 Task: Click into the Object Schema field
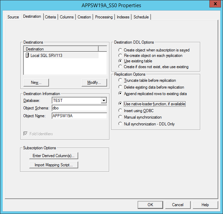[79, 108]
